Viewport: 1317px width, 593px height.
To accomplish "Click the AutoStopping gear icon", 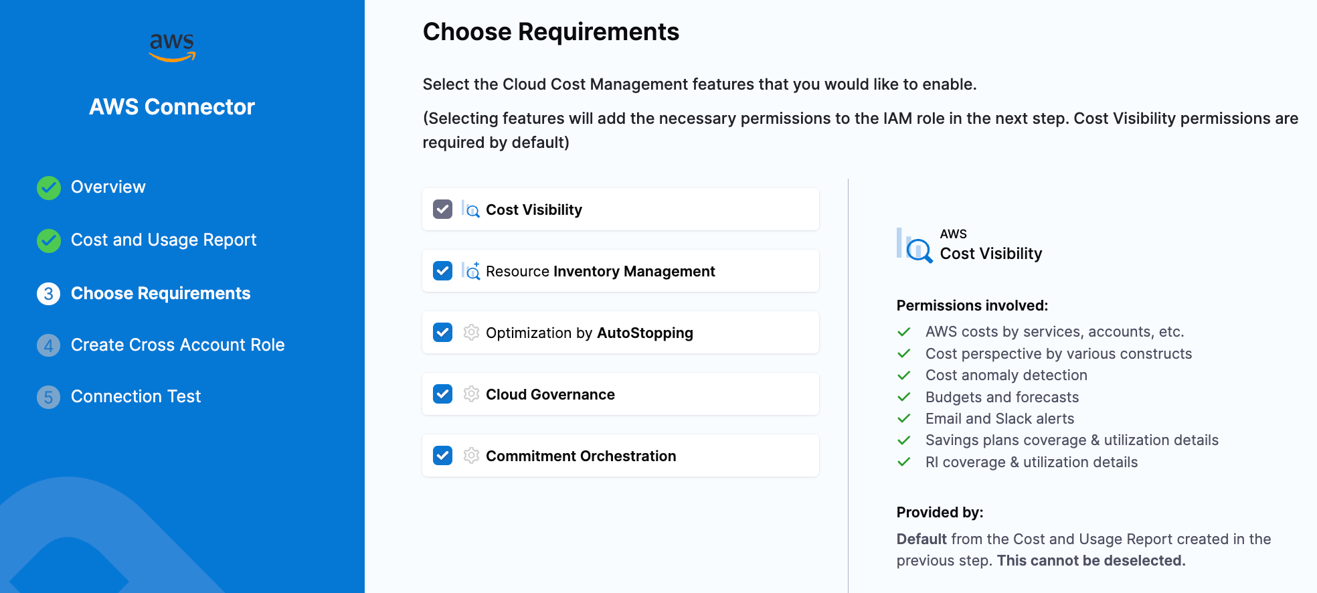I will (471, 333).
